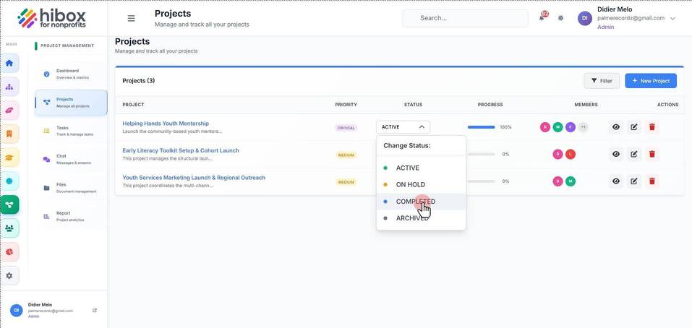Choose ON HOLD in the Change Status menu

click(x=421, y=185)
